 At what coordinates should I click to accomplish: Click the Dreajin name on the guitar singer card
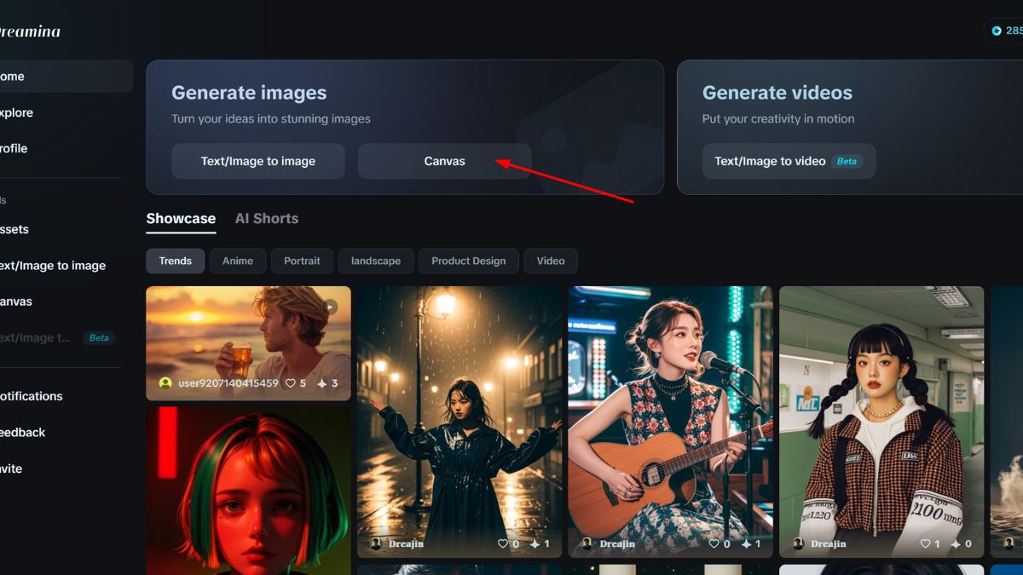coord(617,543)
